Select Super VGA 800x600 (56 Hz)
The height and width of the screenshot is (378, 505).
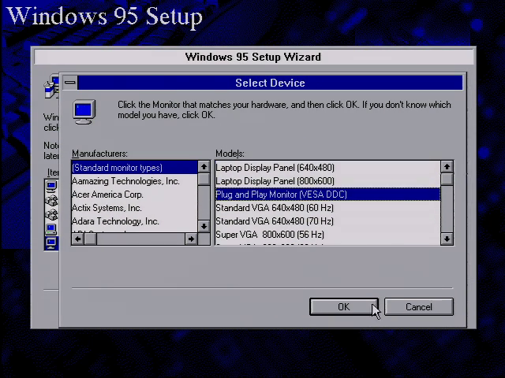327,235
